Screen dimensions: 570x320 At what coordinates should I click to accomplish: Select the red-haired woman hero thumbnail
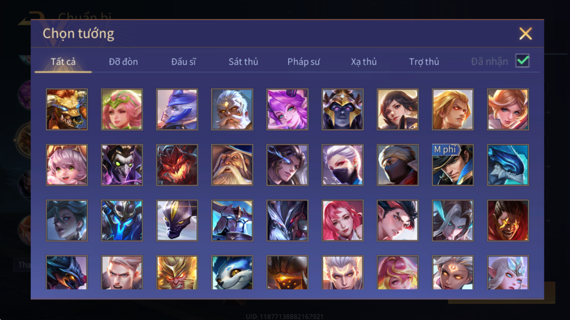pos(342,221)
